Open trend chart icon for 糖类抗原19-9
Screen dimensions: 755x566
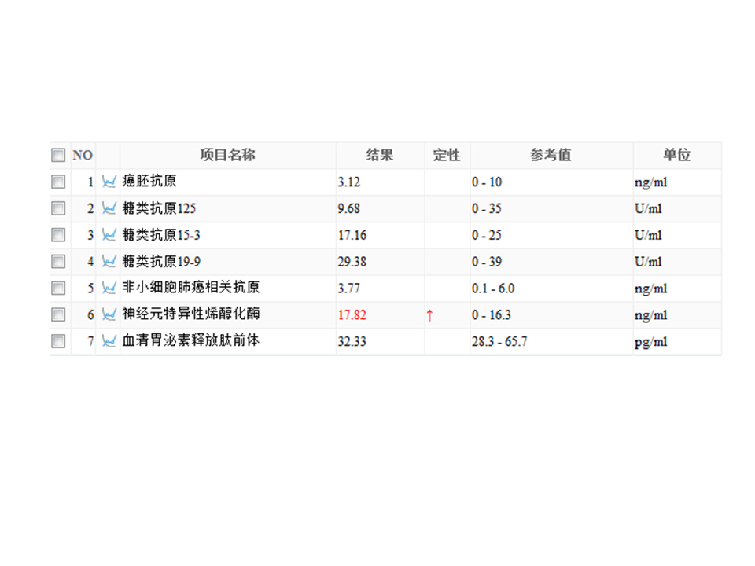(109, 261)
